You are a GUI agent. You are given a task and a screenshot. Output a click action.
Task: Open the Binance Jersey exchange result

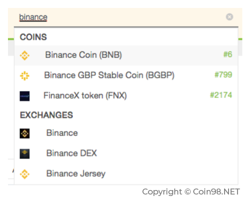point(126,174)
